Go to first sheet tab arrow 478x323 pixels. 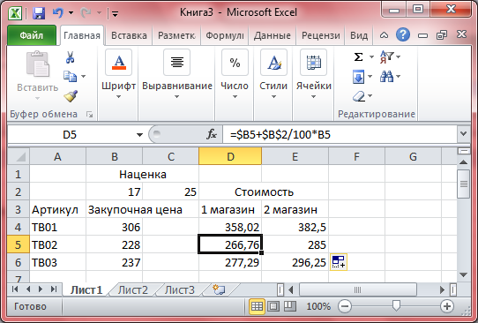click(x=15, y=289)
